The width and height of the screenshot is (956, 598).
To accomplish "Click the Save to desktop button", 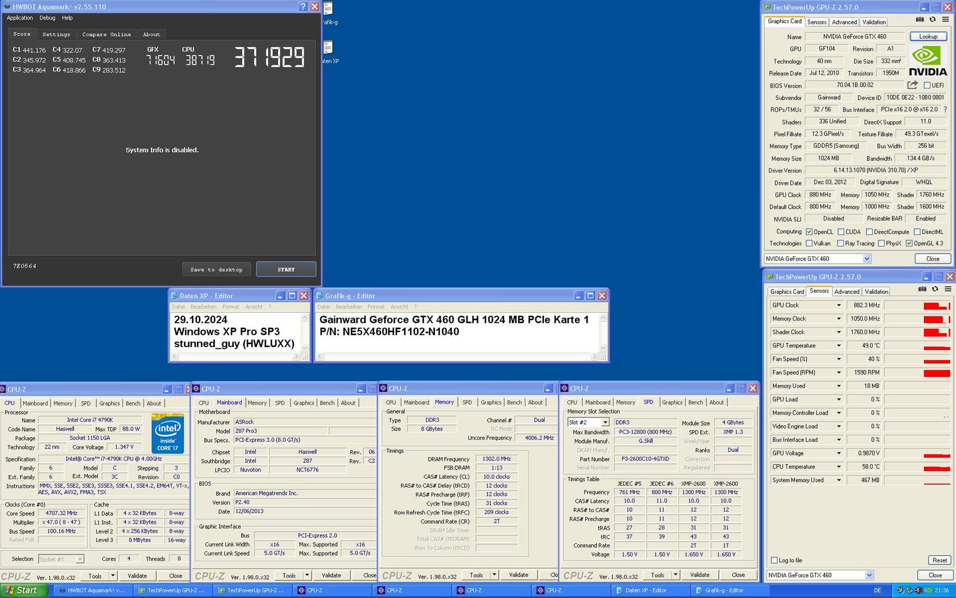I will [x=216, y=270].
